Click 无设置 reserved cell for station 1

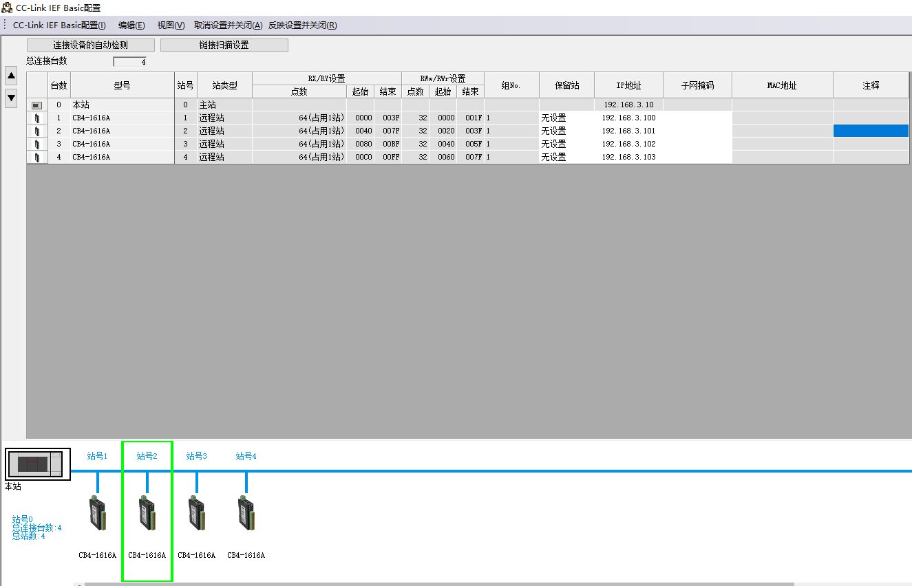pos(566,118)
